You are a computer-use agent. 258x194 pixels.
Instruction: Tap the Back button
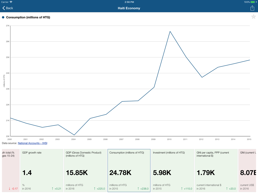tap(8, 8)
